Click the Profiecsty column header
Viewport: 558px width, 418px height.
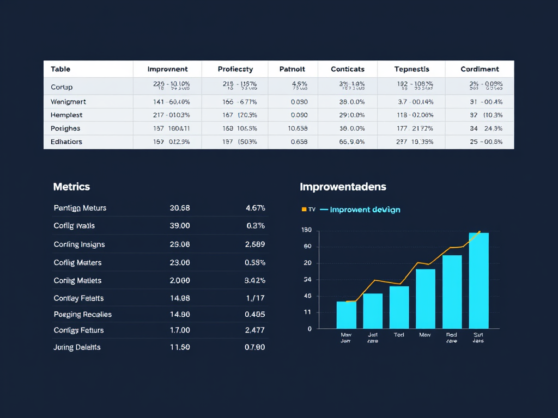click(235, 69)
